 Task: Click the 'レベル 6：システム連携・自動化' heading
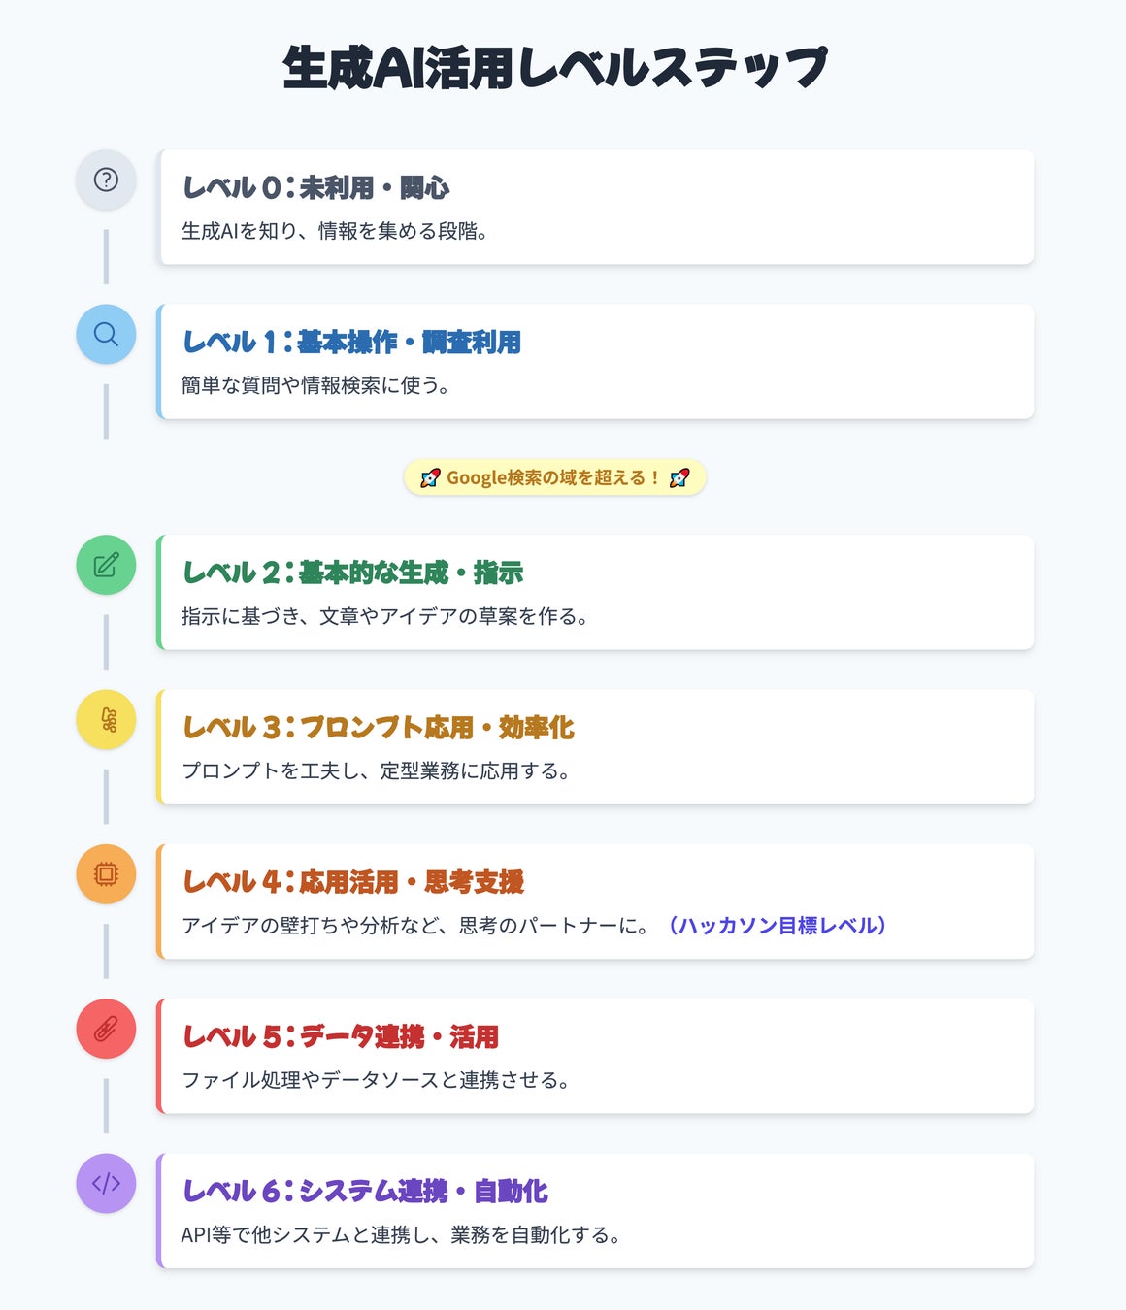pos(365,1191)
